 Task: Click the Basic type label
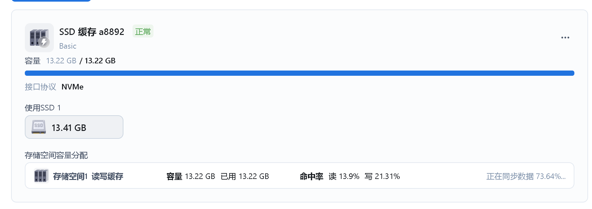[68, 46]
